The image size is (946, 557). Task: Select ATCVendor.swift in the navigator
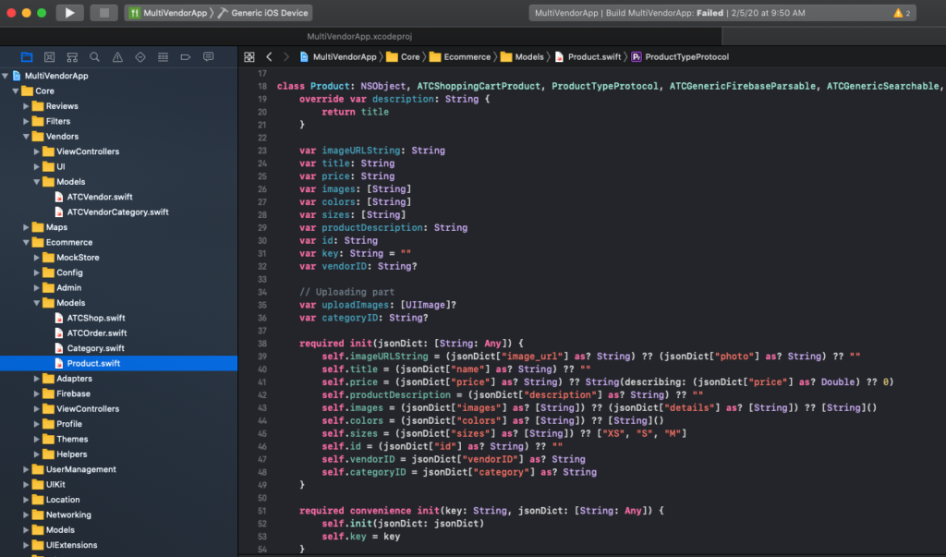pos(100,197)
